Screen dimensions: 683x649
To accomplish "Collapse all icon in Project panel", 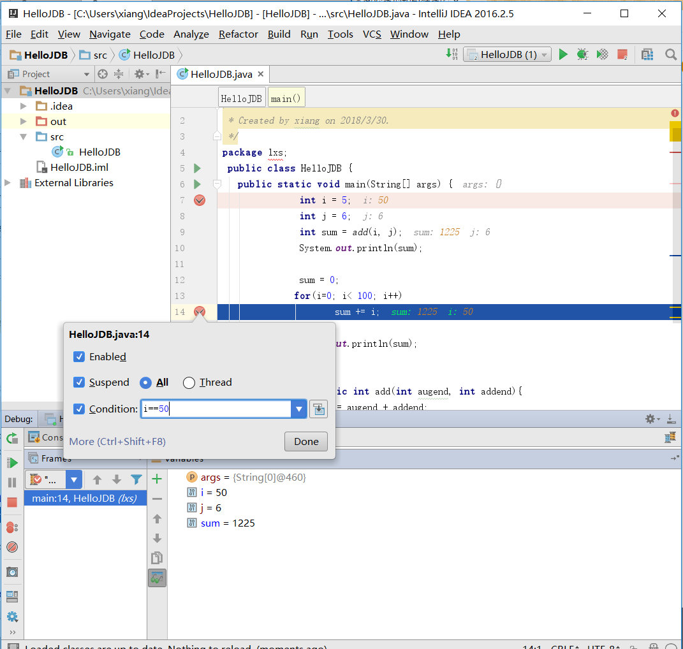I will tap(119, 74).
